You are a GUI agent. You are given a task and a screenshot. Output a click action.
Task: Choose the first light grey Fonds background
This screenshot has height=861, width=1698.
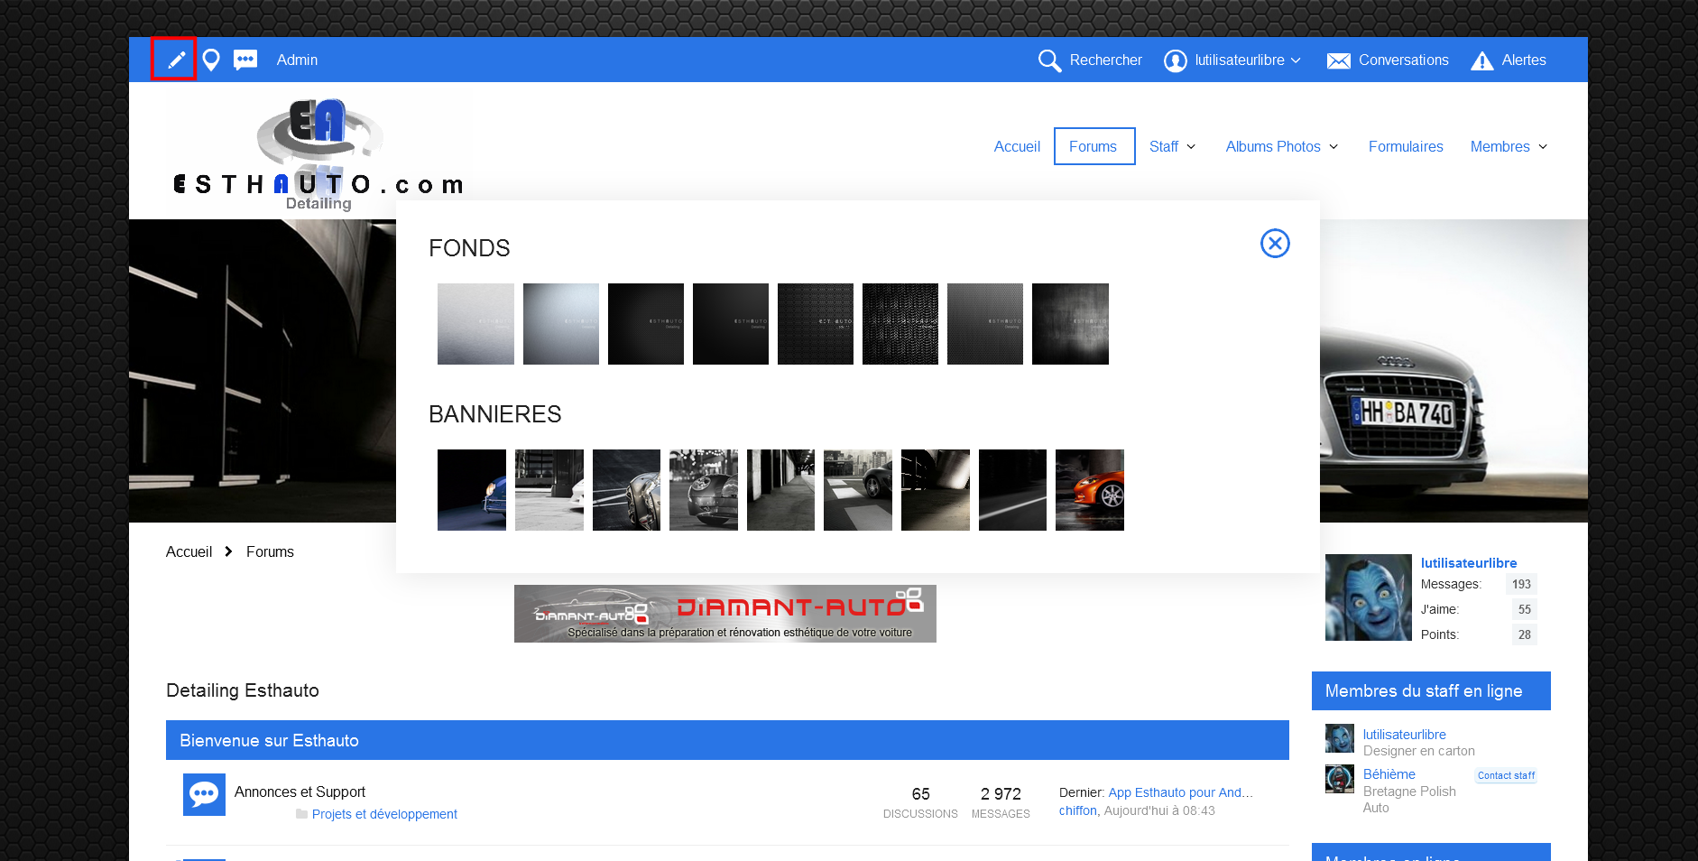(x=475, y=324)
